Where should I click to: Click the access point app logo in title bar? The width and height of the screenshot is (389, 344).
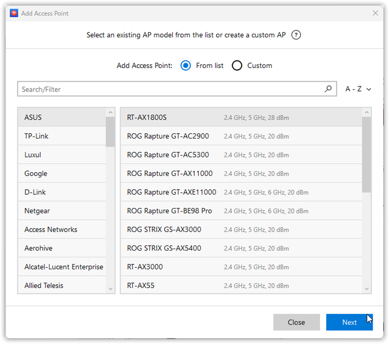(13, 13)
